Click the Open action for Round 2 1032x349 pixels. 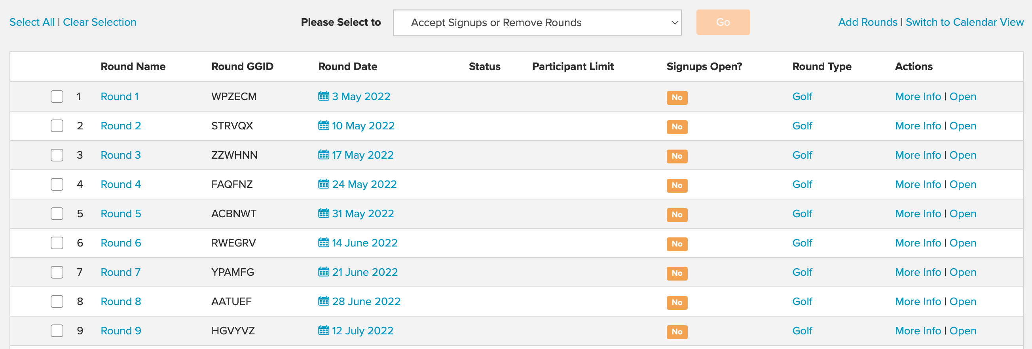pyautogui.click(x=963, y=126)
